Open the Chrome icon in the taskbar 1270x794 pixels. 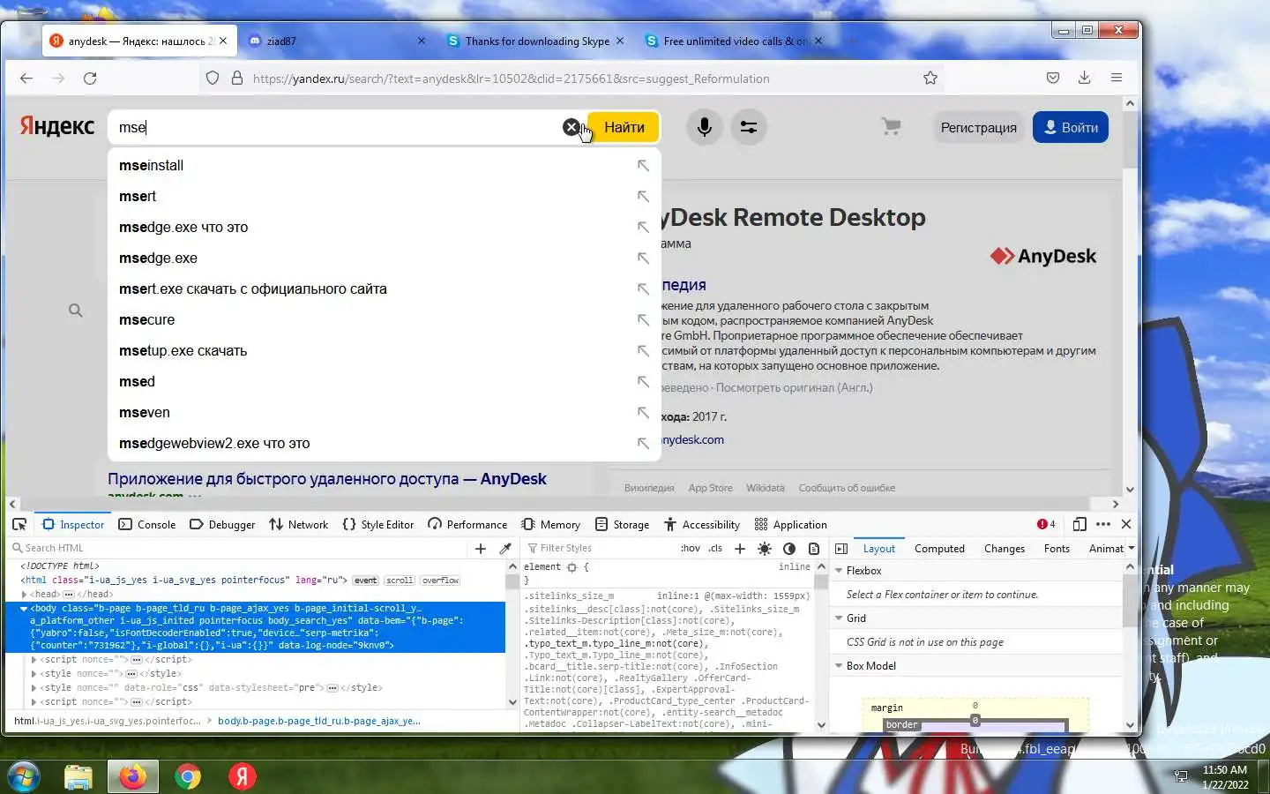tap(188, 776)
